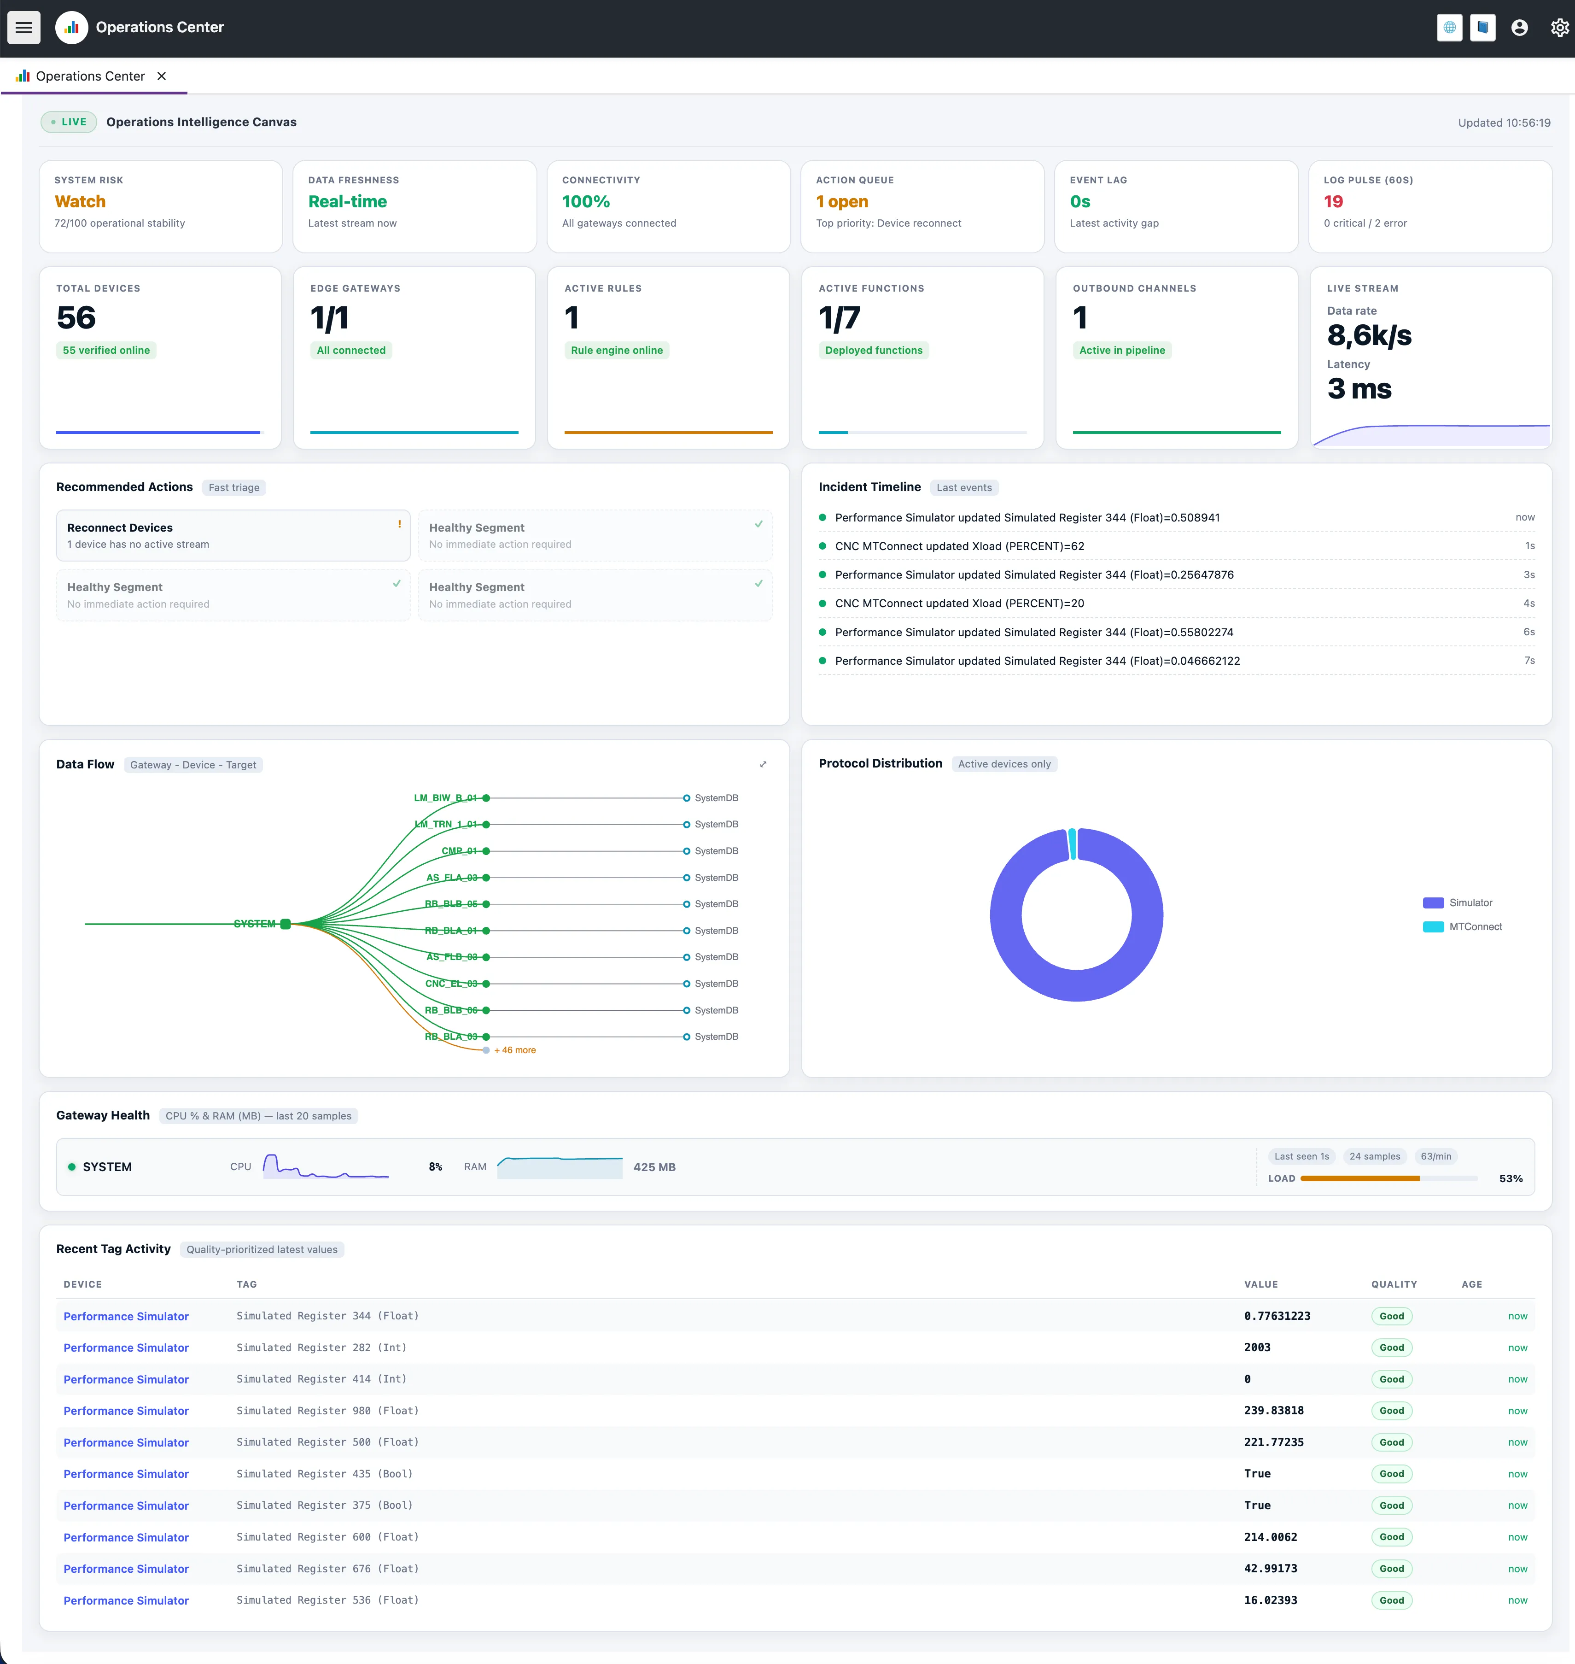Open the Reconnect Devices recommended action
Viewport: 1575px width, 1664px height.
coord(233,535)
